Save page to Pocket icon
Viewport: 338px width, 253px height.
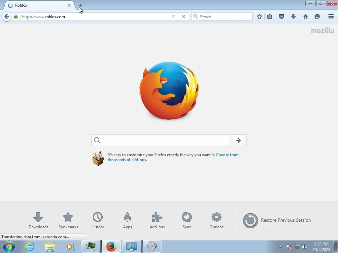coord(282,16)
